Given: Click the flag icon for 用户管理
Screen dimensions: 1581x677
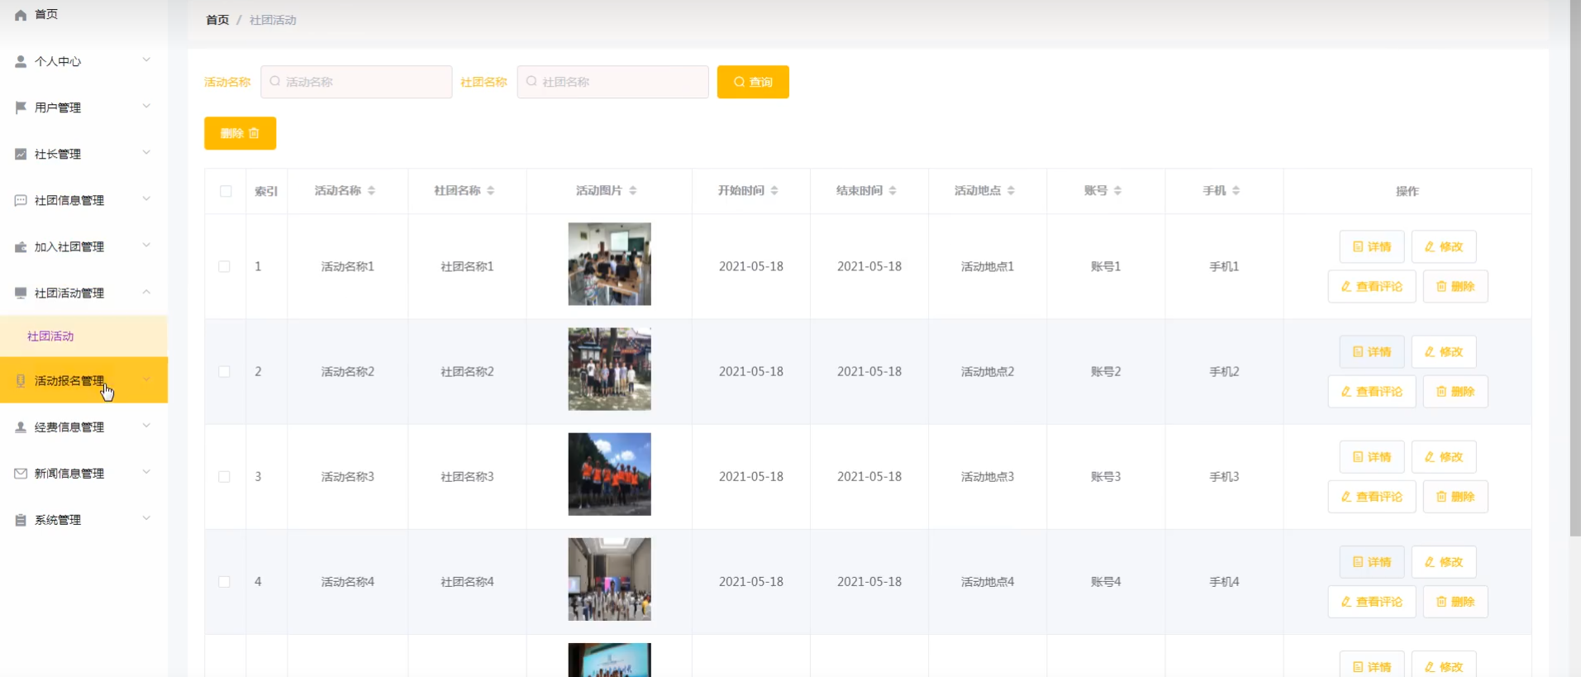Looking at the screenshot, I should point(21,107).
